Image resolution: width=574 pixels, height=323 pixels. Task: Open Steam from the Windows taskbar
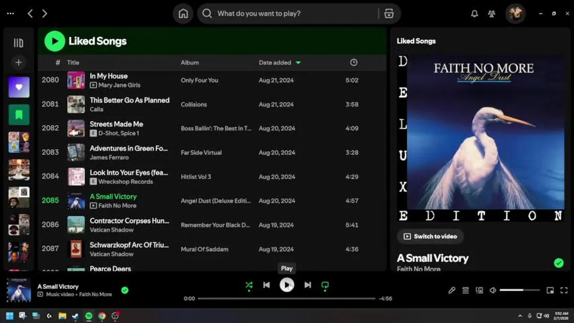(x=75, y=316)
